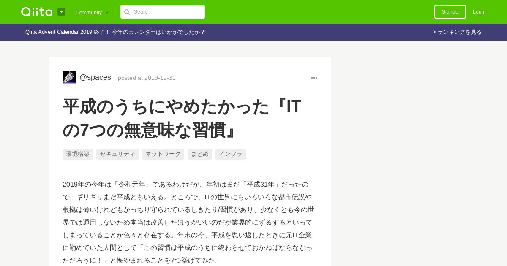Open the Login link
The width and height of the screenshot is (507, 266).
pos(479,12)
